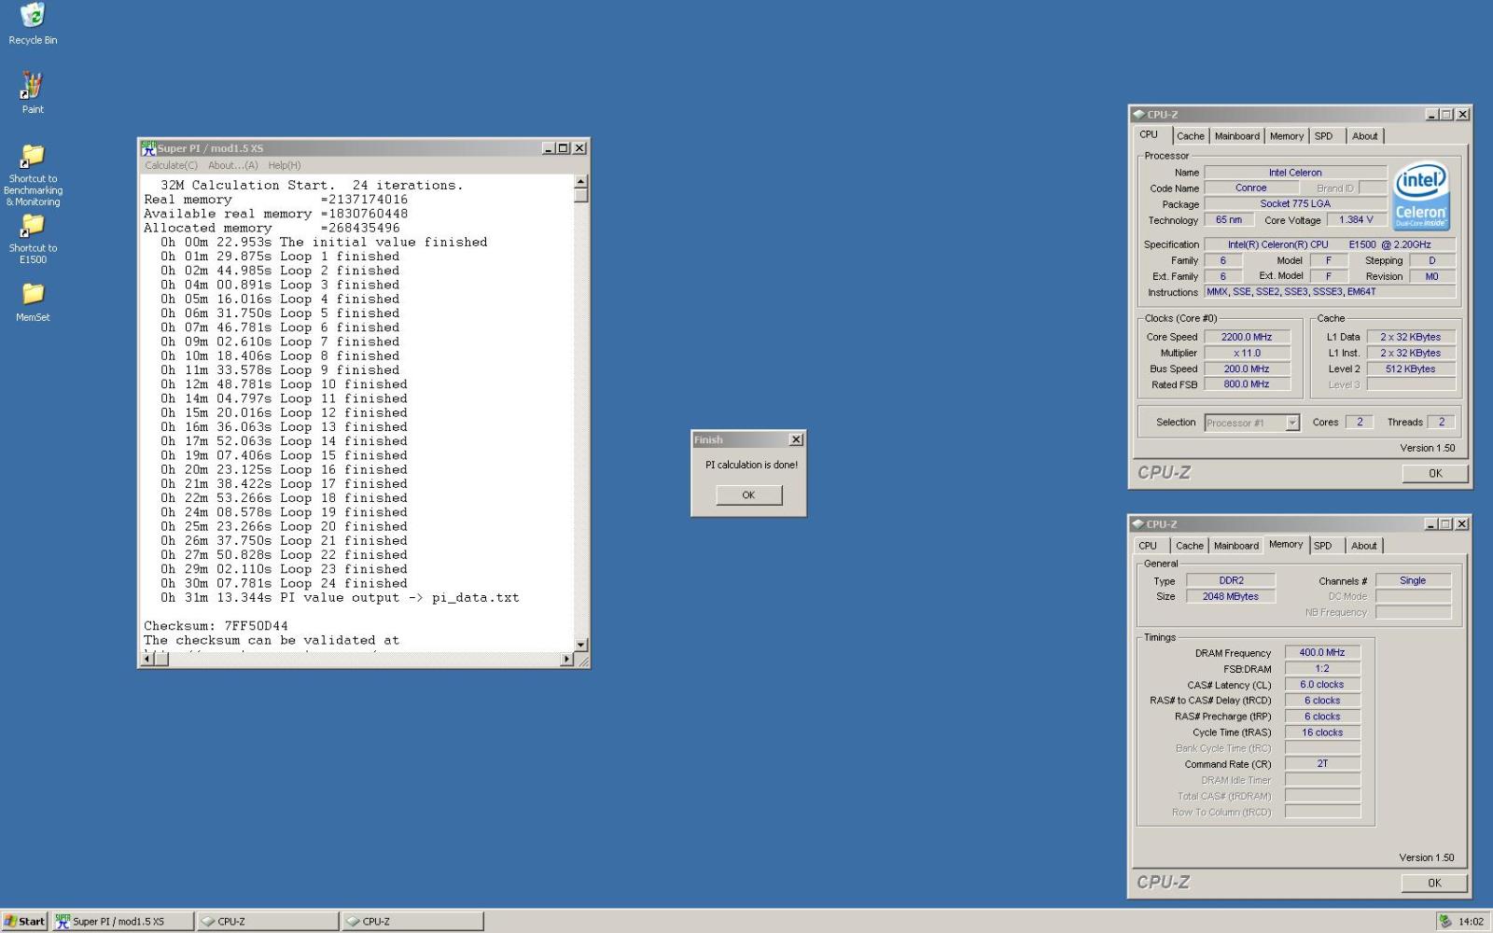Click the Core Voltage 1.384 V field

(1356, 220)
